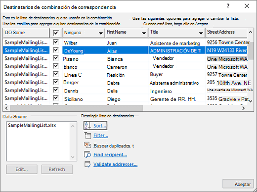Open the Validate addresses... link
This screenshot has height=192, width=257.
click(x=115, y=164)
